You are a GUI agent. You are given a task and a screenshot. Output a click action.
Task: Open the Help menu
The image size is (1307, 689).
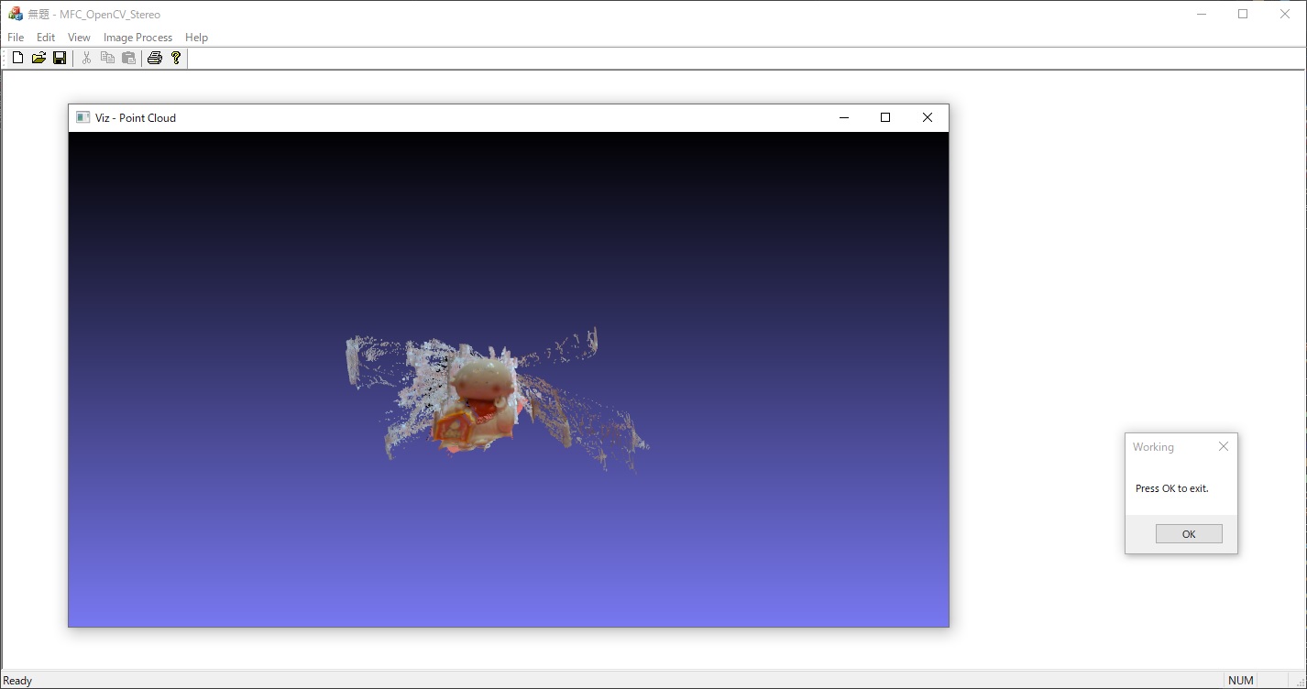(196, 38)
